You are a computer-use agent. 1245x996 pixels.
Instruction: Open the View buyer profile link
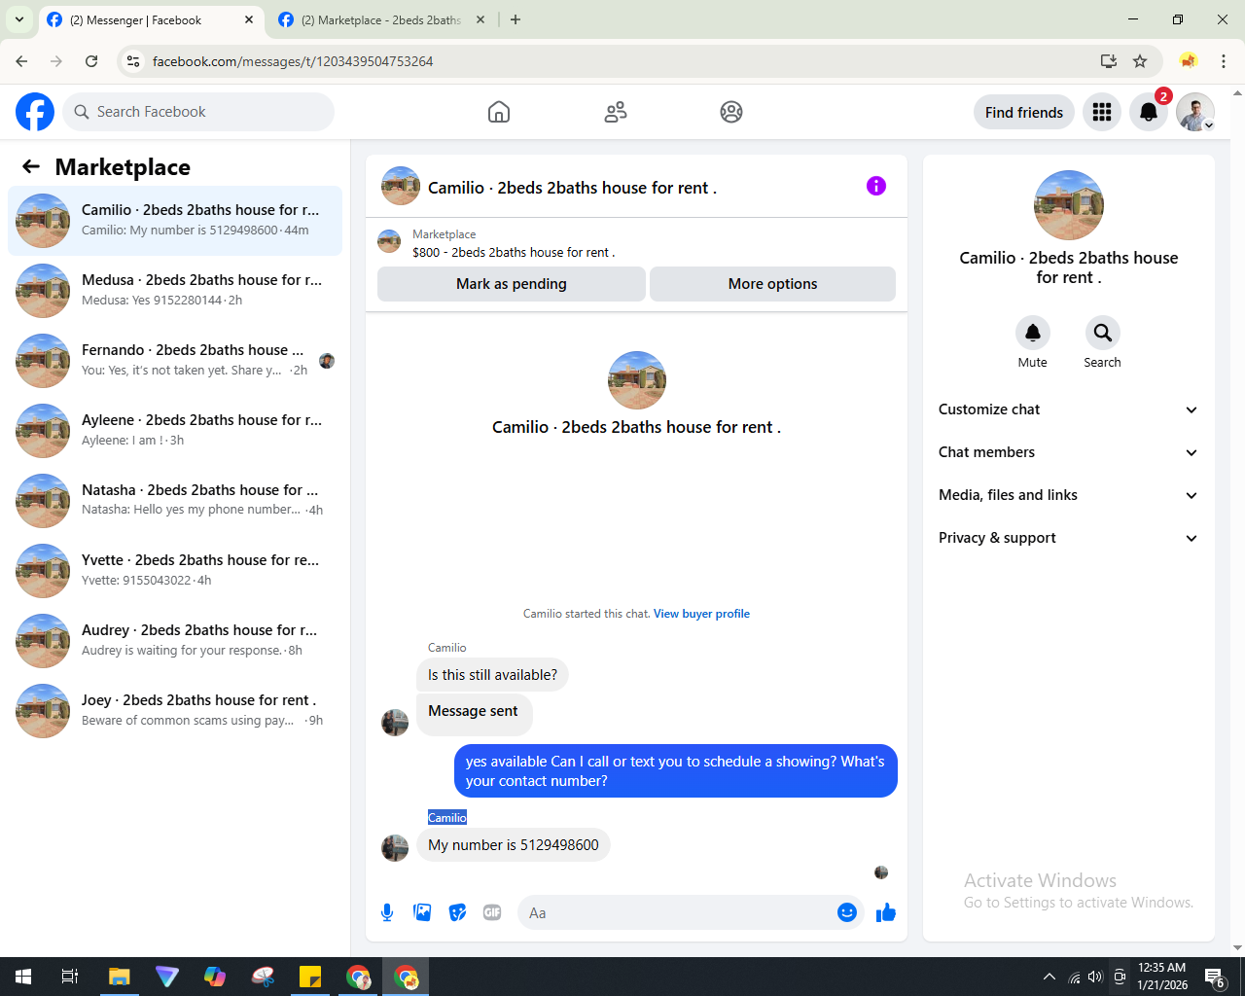tap(701, 614)
